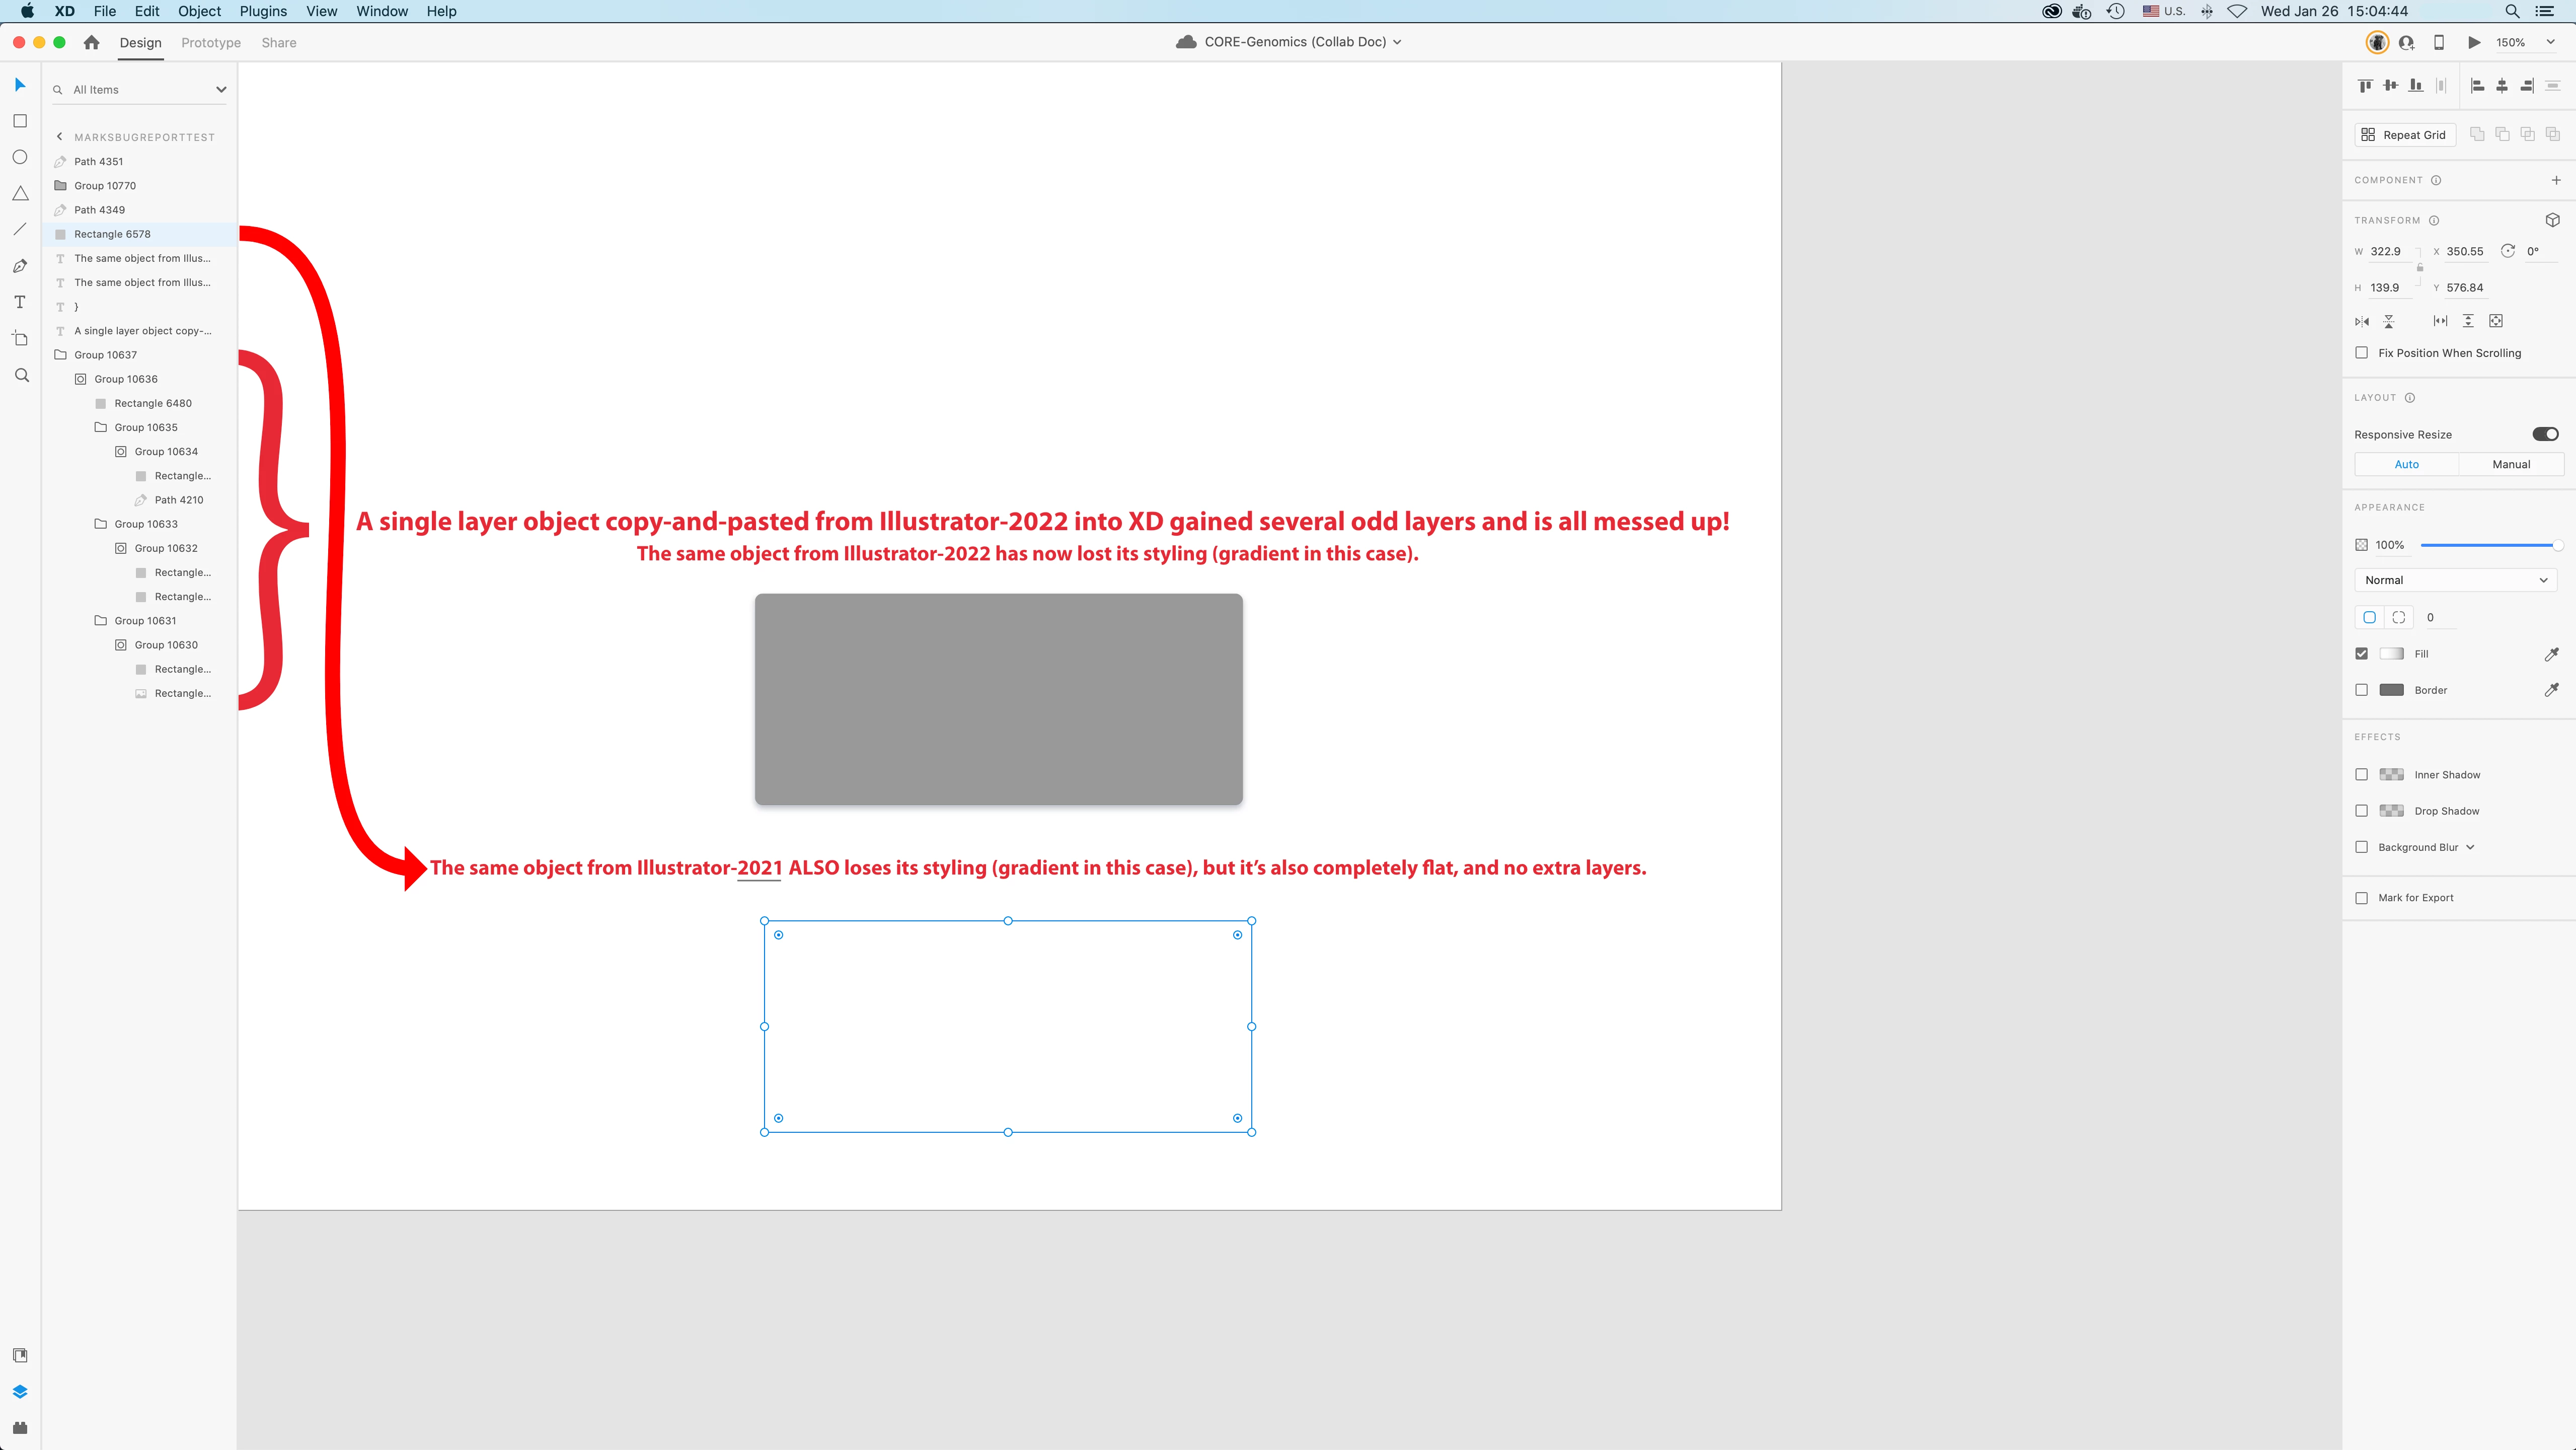
Task: Click the 3D transforms cube icon
Action: [x=2552, y=220]
